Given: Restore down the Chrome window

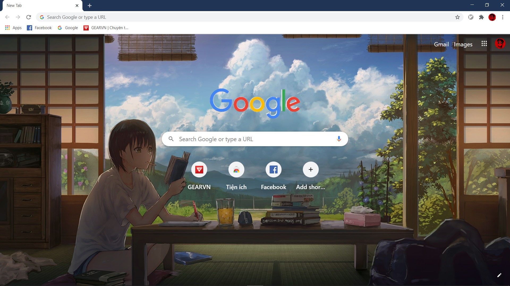Looking at the screenshot, I should click(487, 5).
